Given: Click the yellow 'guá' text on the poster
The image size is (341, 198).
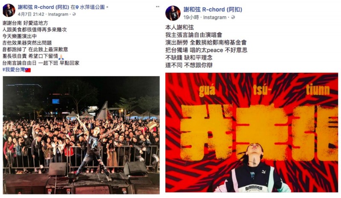Looking at the screenshot, I should pyautogui.click(x=207, y=90).
